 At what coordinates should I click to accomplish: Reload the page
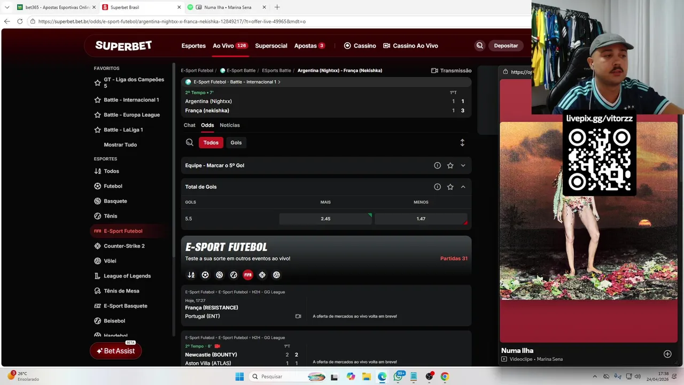pos(20,21)
